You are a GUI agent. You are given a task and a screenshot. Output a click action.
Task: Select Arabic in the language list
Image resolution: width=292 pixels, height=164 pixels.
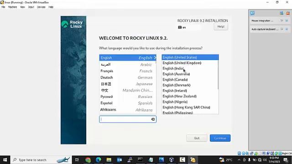tap(128, 65)
